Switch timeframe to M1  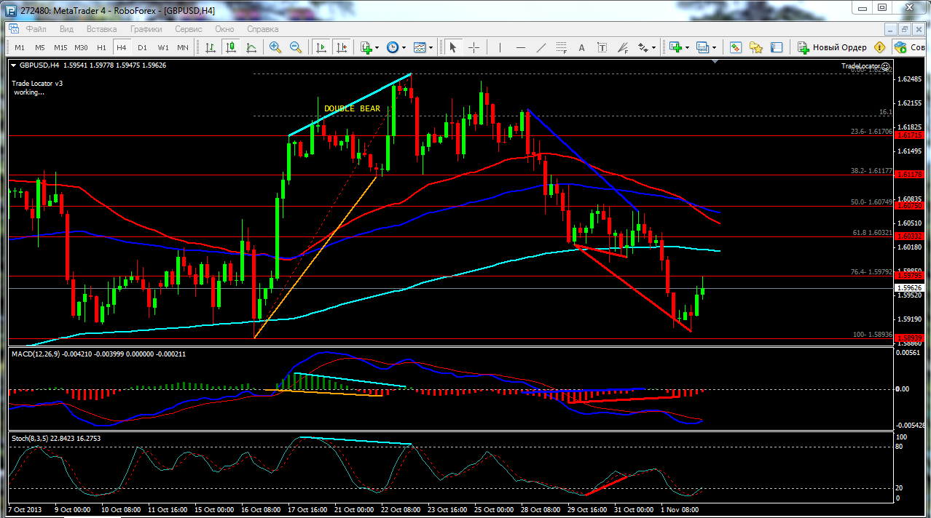[x=20, y=47]
